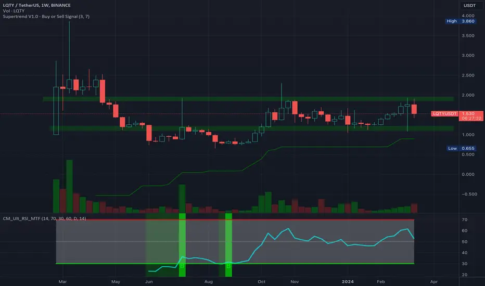Screen dimensions: 485x286
Task: Click the RSI 40 scale label
Action: click(464, 253)
